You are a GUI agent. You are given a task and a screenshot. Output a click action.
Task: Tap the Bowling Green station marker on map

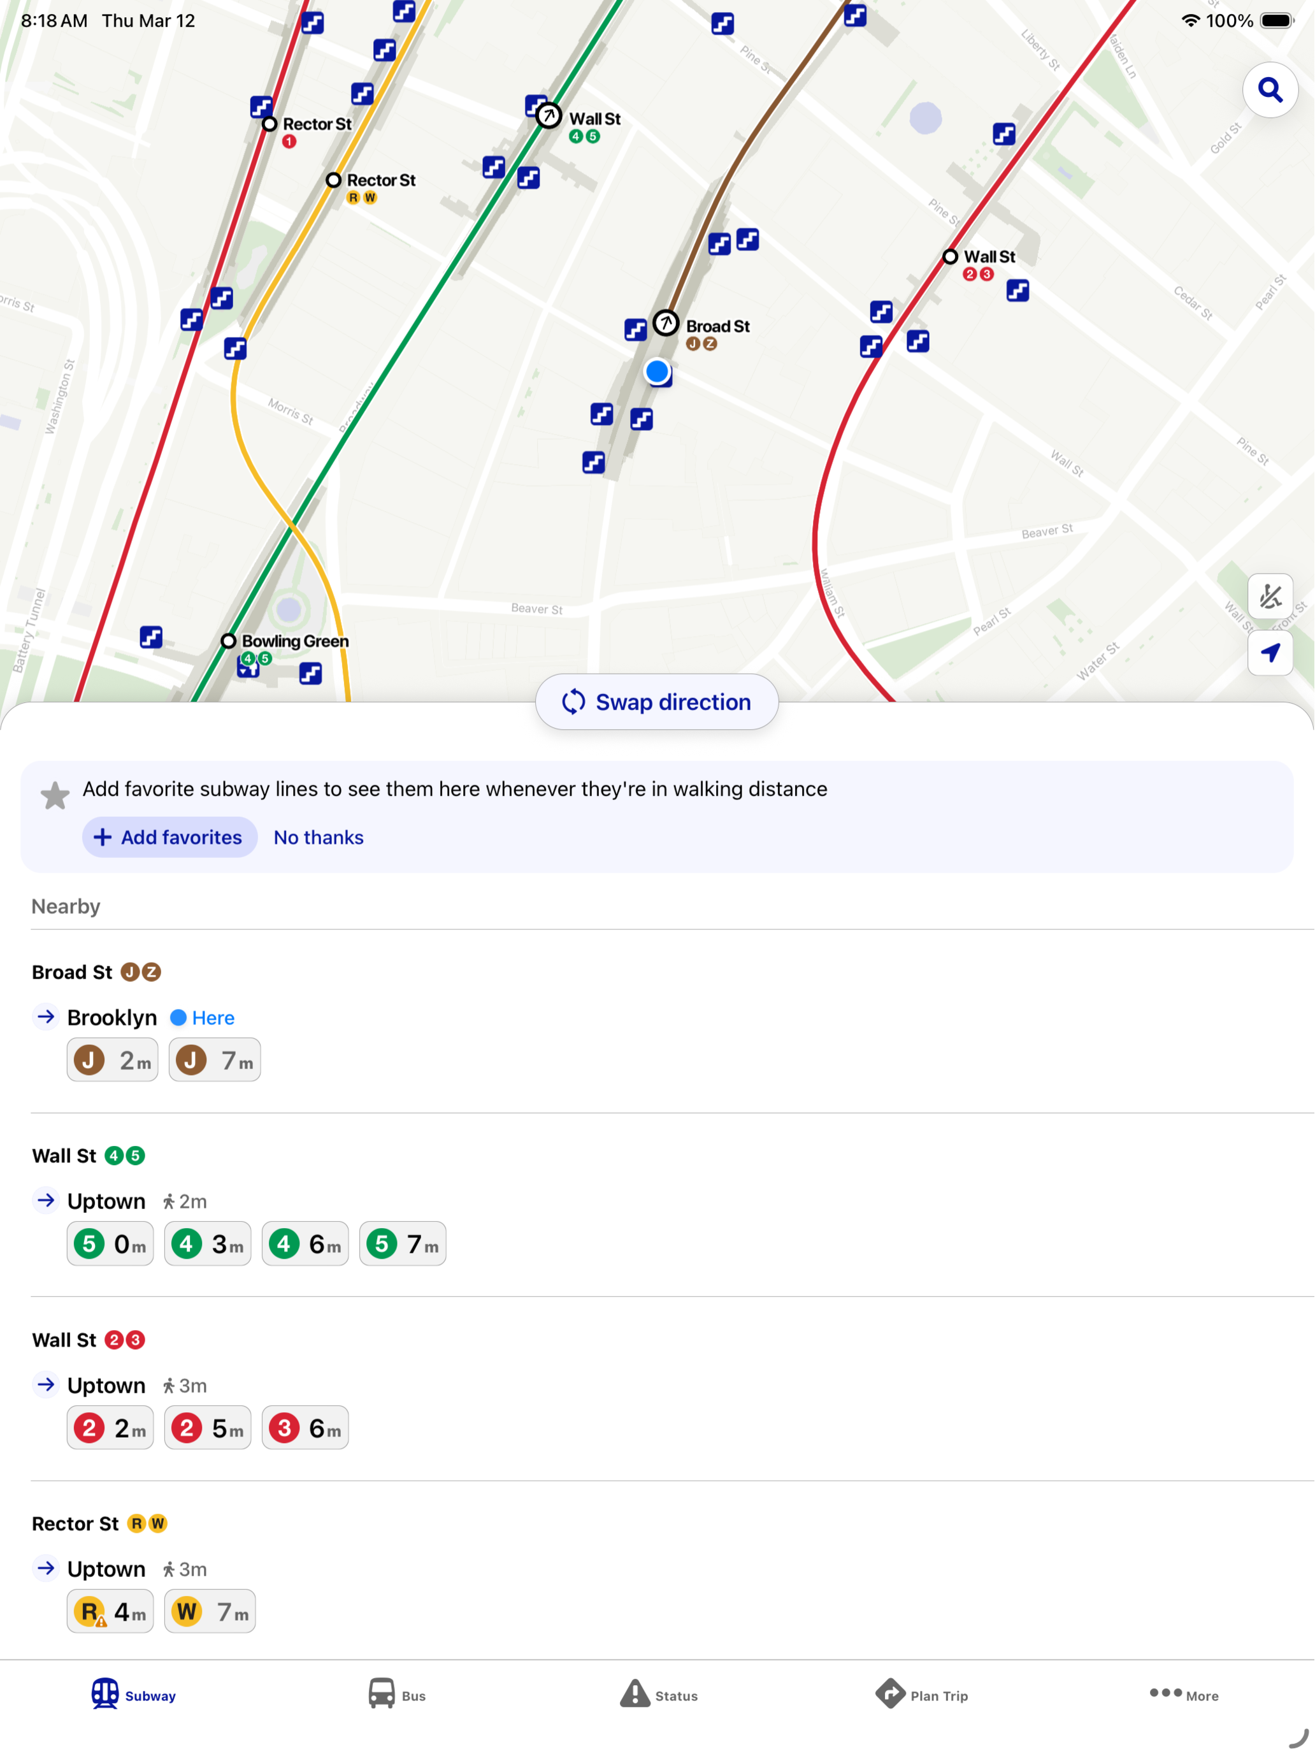coord(228,641)
